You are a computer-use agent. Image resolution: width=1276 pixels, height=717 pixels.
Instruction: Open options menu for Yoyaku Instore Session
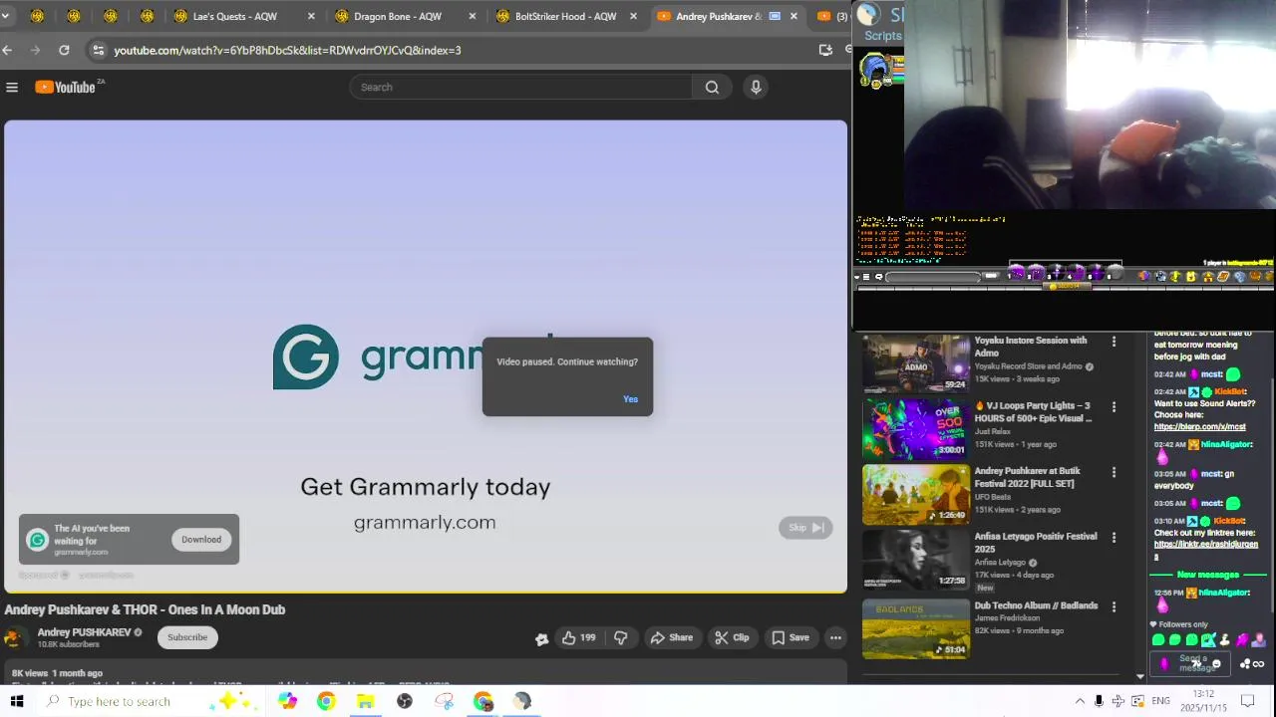click(x=1114, y=342)
